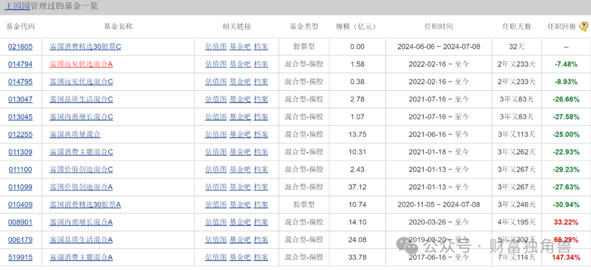Open fund code 010409
Screen dimensions: 591x270
pyautogui.click(x=20, y=205)
